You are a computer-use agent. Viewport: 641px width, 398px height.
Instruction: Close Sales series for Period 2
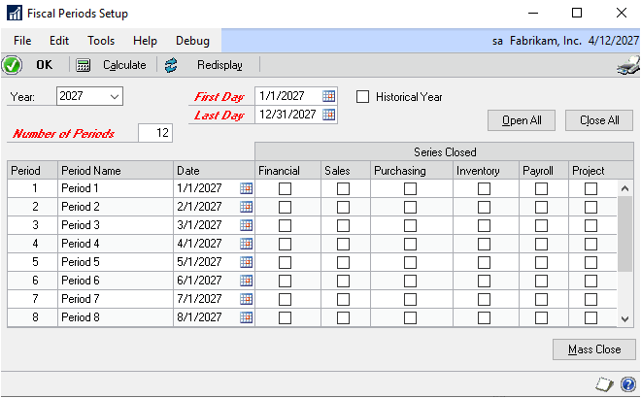point(344,207)
